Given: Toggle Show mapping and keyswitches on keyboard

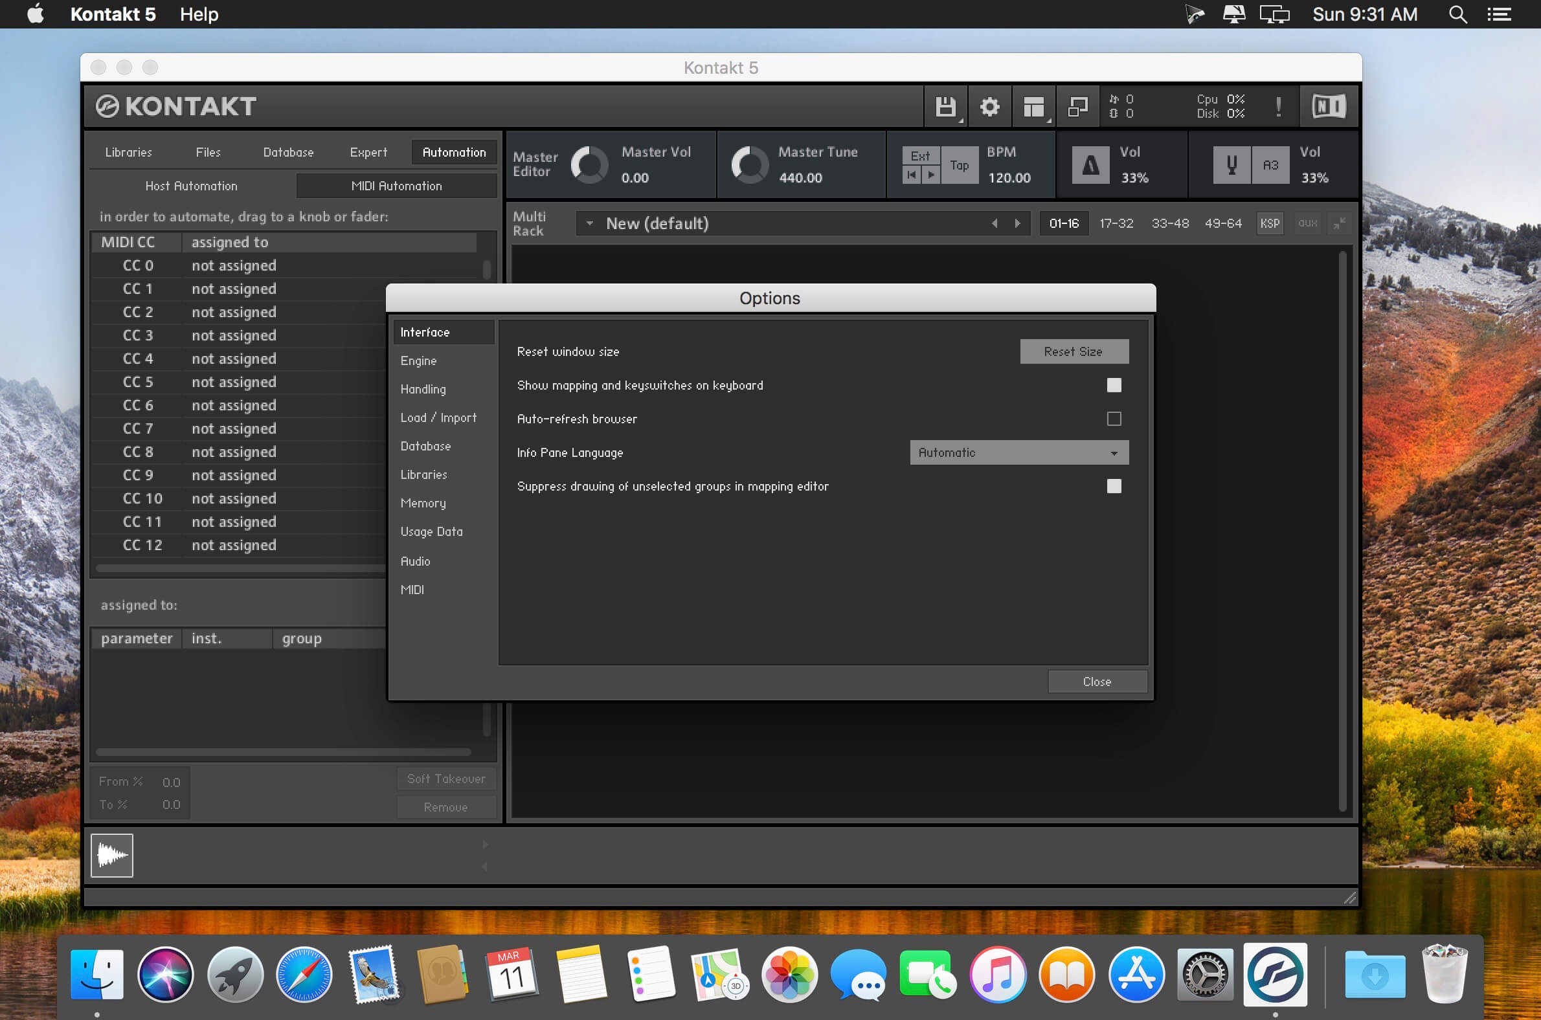Looking at the screenshot, I should (1114, 385).
